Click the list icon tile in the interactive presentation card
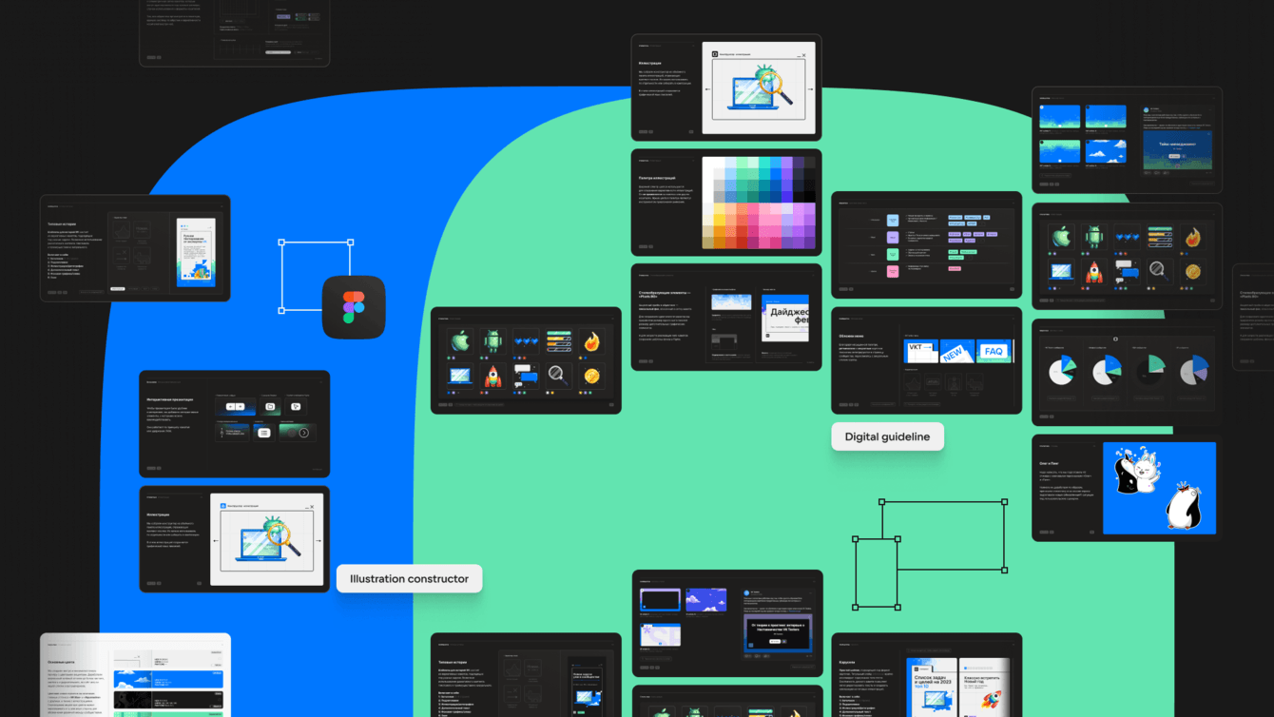This screenshot has width=1274, height=717. [264, 433]
